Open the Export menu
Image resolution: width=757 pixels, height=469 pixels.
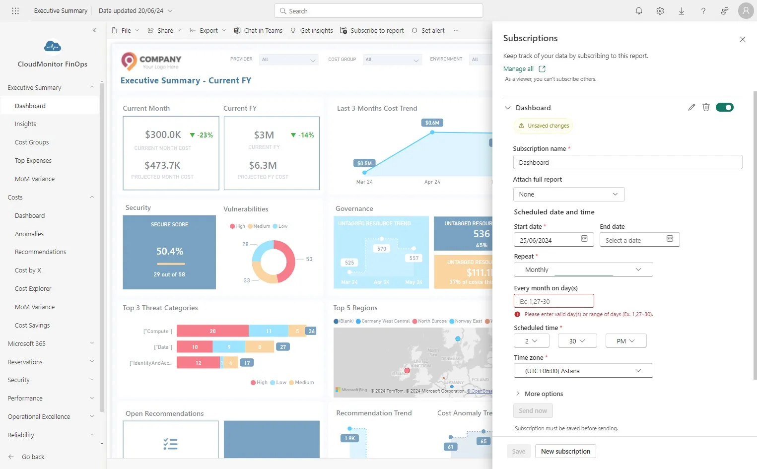(x=208, y=30)
